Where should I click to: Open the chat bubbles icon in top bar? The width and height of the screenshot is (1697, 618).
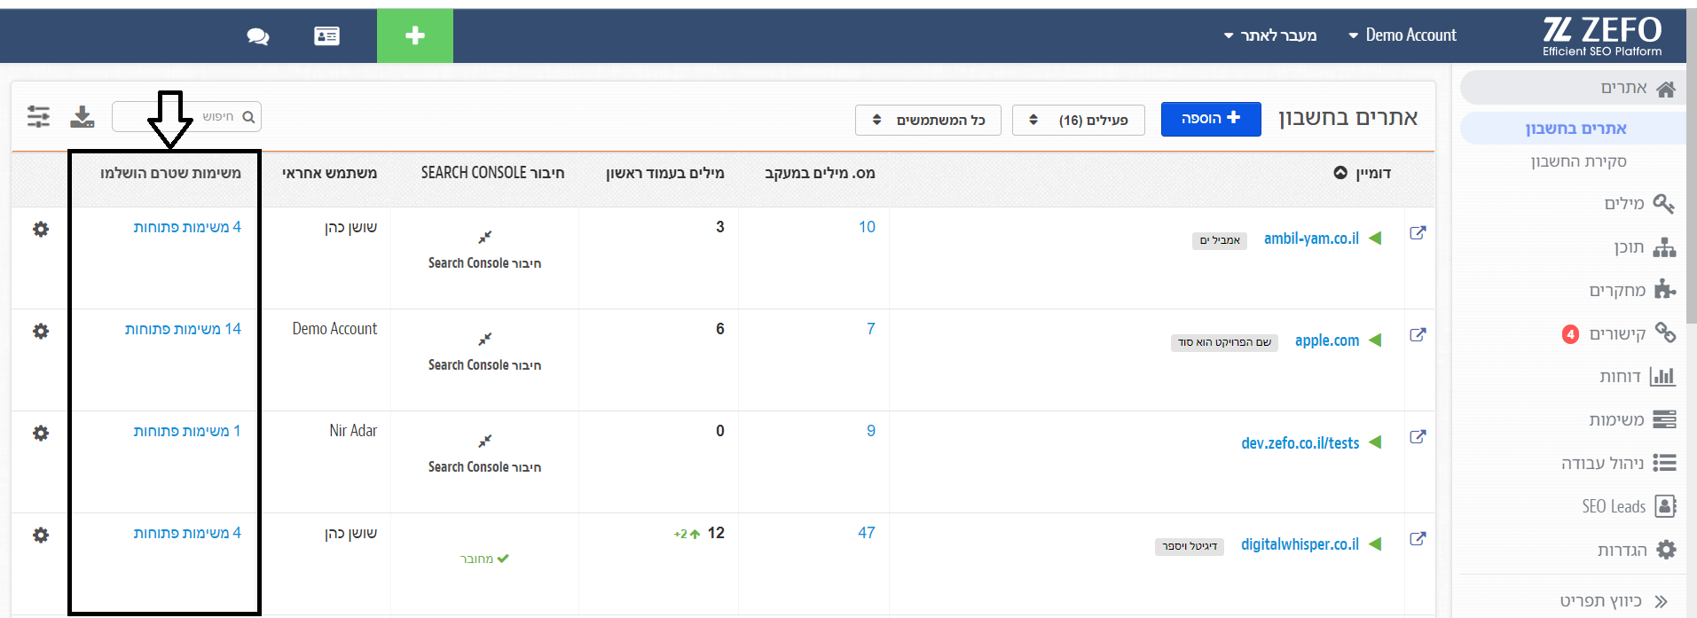pyautogui.click(x=258, y=36)
